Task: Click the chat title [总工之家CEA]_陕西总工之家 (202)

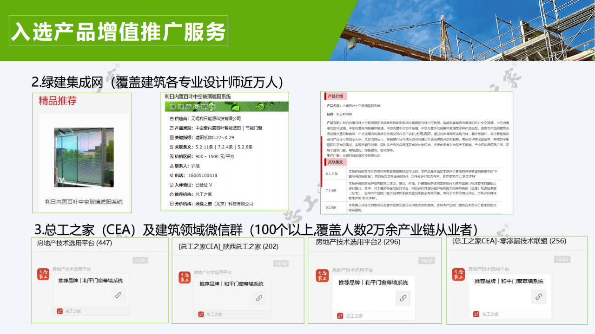Action: click(x=228, y=246)
